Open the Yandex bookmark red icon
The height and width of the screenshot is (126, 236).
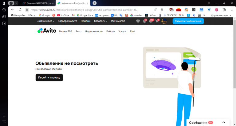pos(53,15)
